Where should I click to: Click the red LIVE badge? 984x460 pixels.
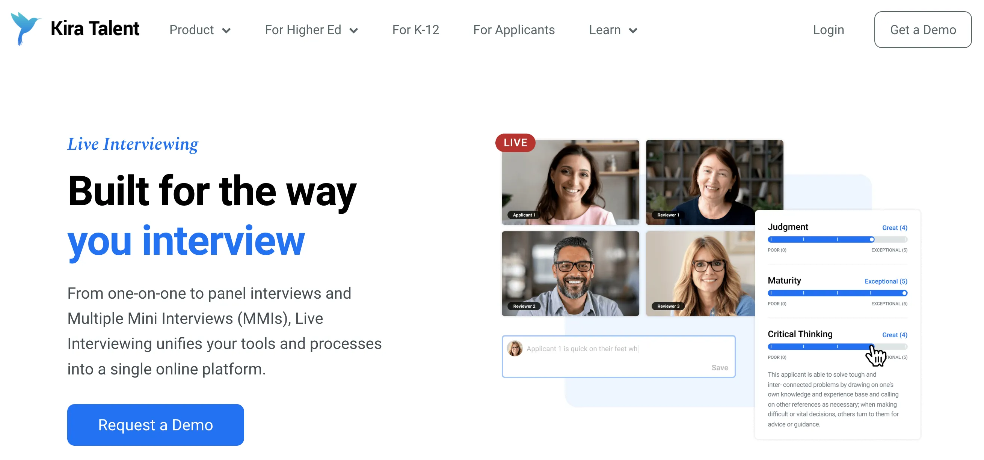coord(515,143)
